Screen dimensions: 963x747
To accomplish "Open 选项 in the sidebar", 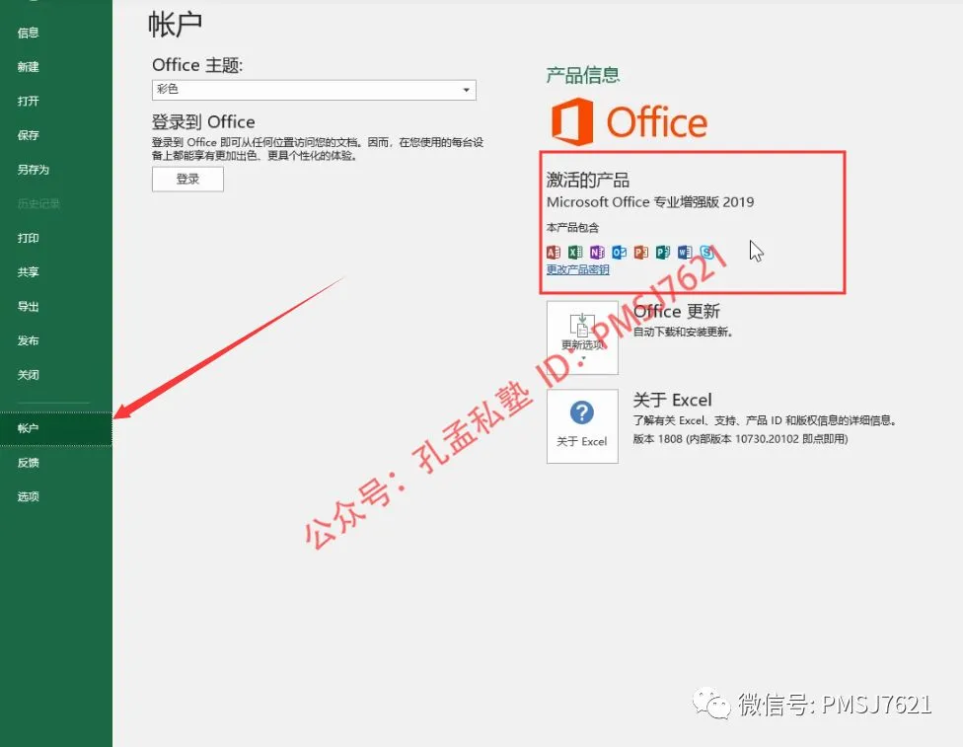I will tap(29, 496).
